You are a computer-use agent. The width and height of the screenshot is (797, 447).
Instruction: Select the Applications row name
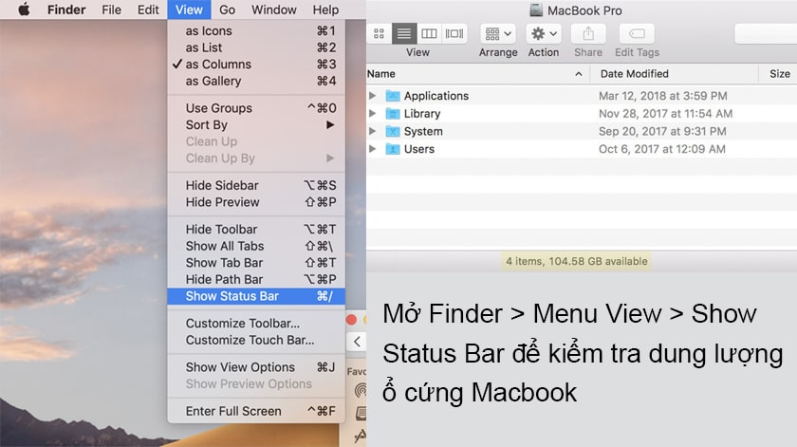tap(436, 96)
